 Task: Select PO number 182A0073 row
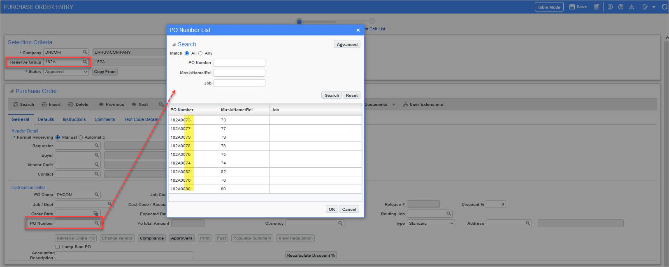click(265, 120)
